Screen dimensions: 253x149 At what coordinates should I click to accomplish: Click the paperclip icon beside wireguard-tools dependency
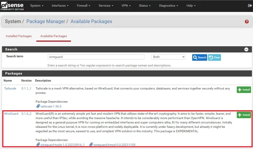38,144
